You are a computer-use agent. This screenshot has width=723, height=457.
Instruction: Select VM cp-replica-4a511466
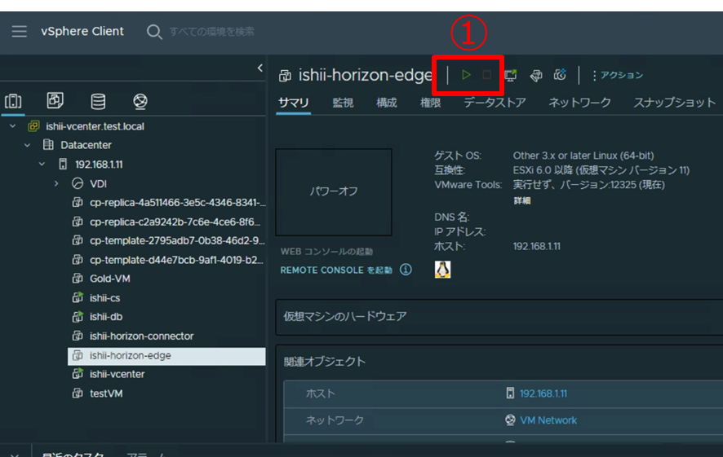[178, 203]
